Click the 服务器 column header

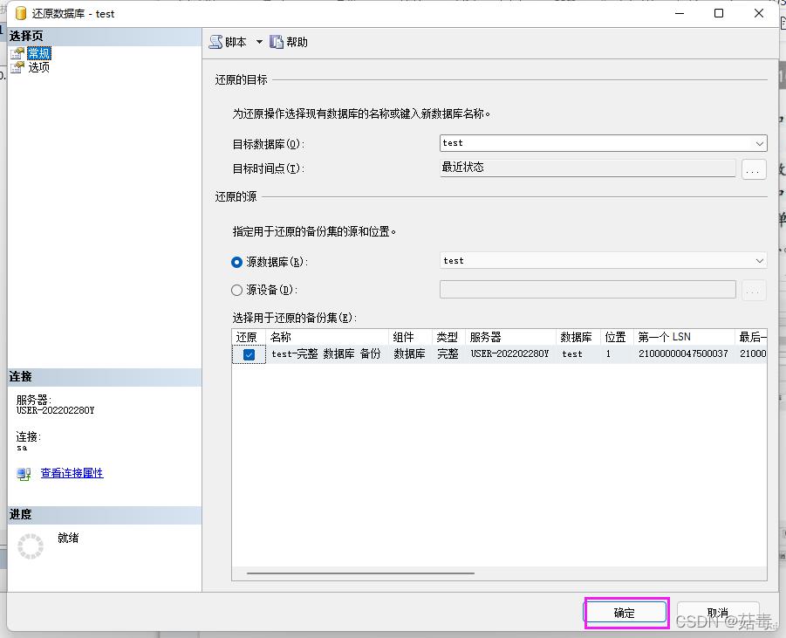coord(510,337)
